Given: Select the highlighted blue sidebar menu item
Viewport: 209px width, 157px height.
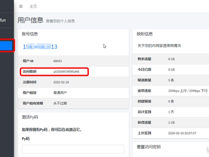Looking at the screenshot, I should coord(6,46).
